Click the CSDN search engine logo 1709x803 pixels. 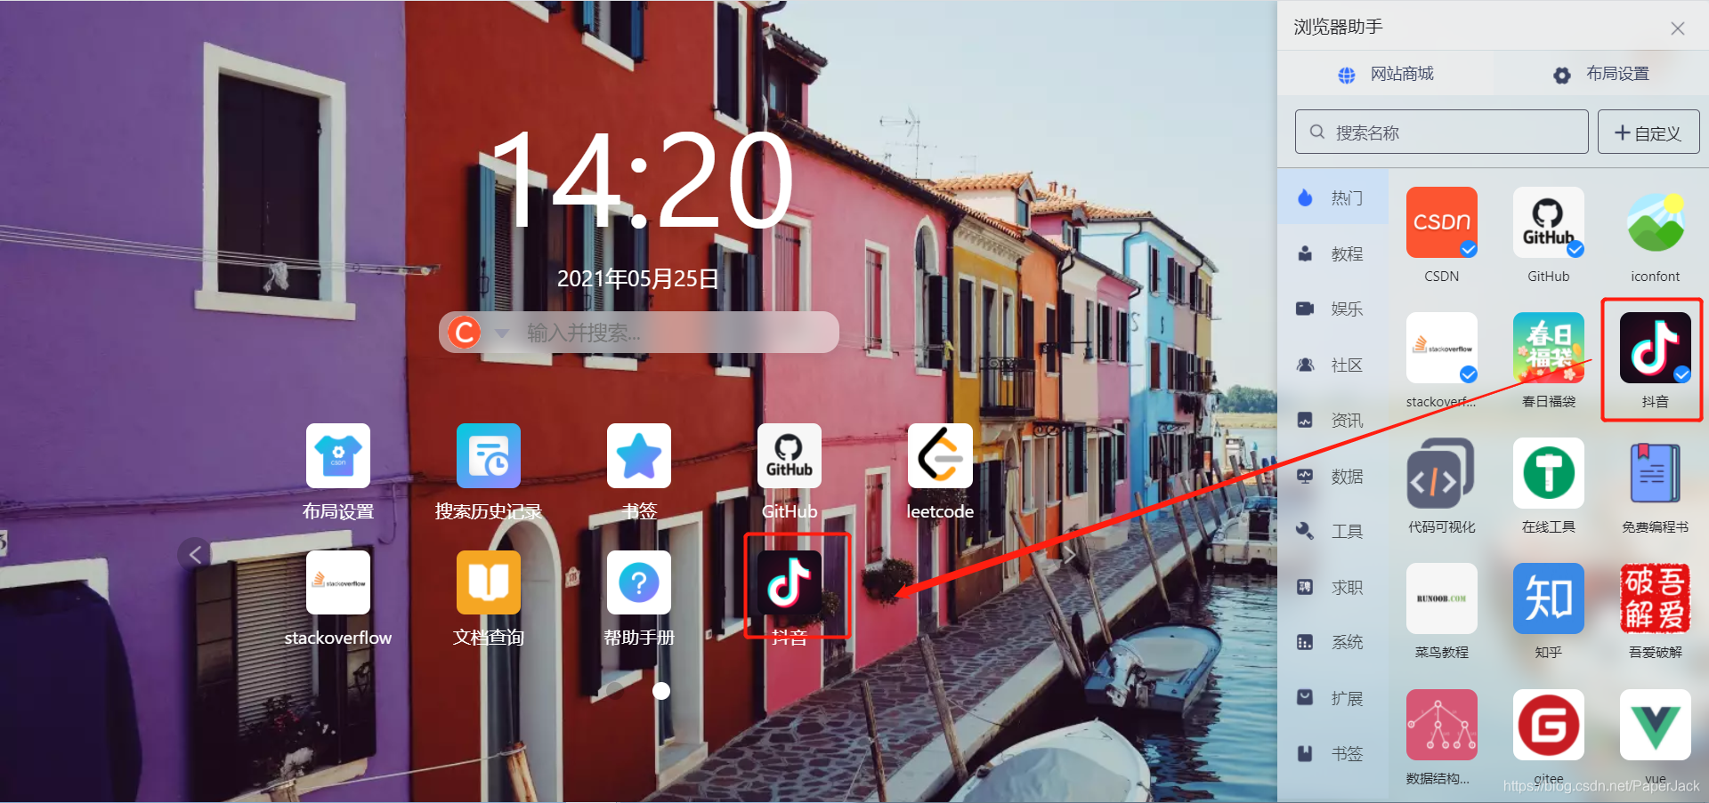[464, 333]
